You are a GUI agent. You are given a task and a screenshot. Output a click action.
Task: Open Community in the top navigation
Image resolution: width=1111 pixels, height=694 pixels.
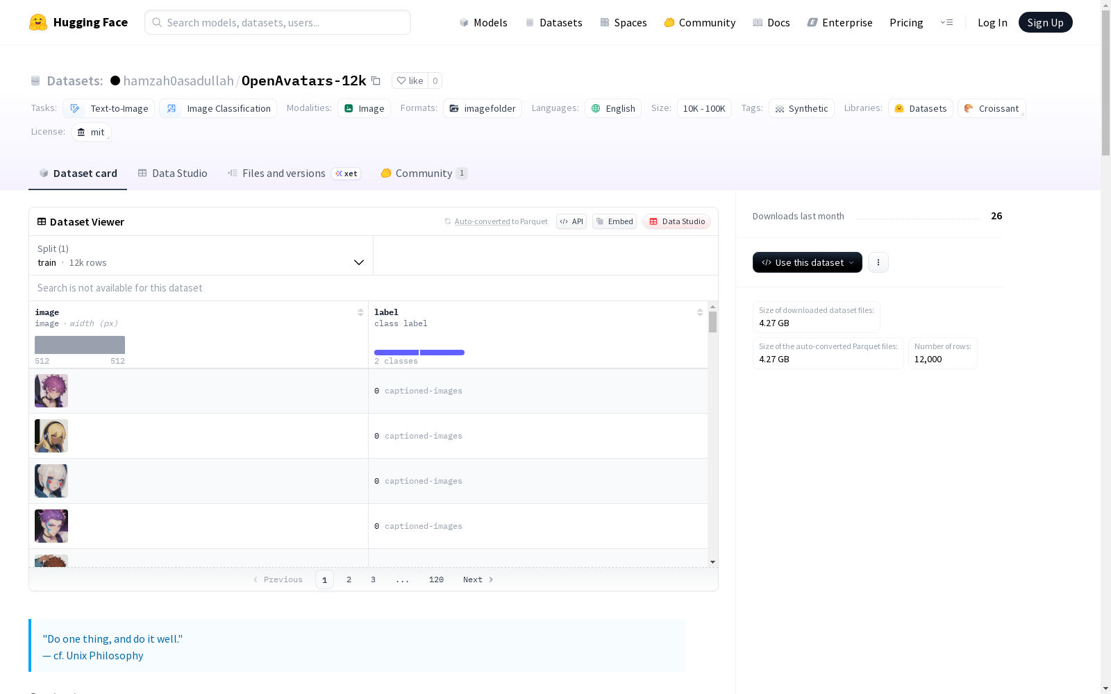coord(699,22)
